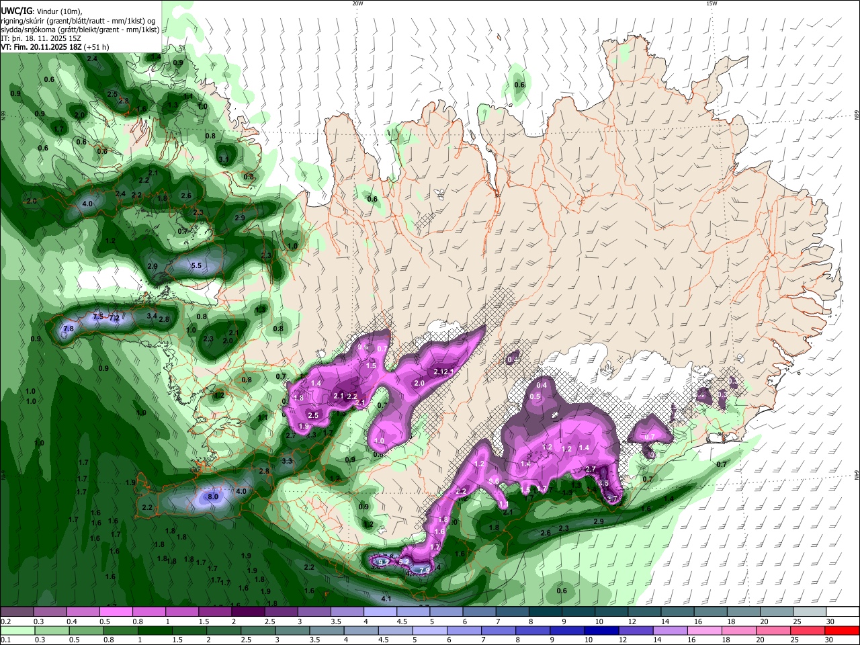The width and height of the screenshot is (860, 645).
Task: Select the 'slydda/snjókoma' legend description line
Action: click(x=80, y=30)
